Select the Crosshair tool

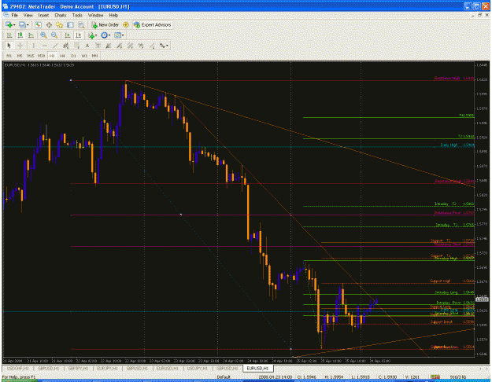click(20, 46)
